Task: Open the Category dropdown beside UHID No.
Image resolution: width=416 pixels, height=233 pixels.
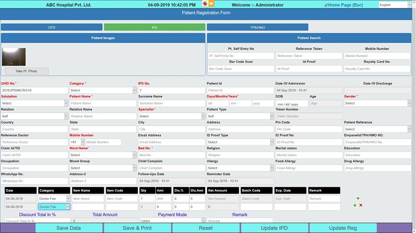Action: 103,90
